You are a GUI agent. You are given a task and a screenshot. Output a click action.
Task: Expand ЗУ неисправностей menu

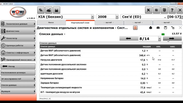click(x=18, y=79)
